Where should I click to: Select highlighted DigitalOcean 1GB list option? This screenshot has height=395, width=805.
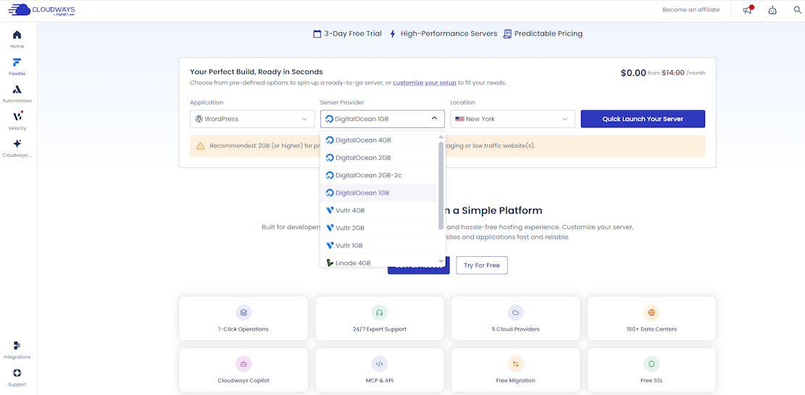point(379,192)
